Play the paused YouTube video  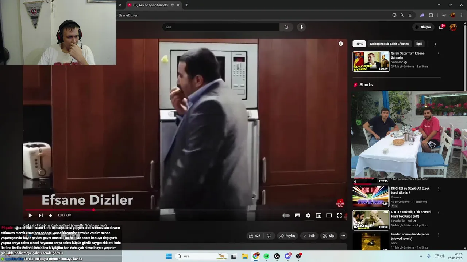pos(30,215)
